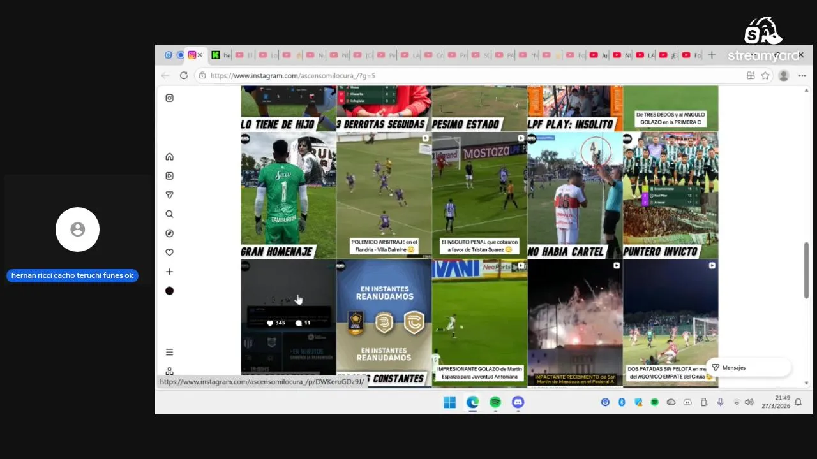
Task: Open Discord from the taskbar
Action: (518, 402)
